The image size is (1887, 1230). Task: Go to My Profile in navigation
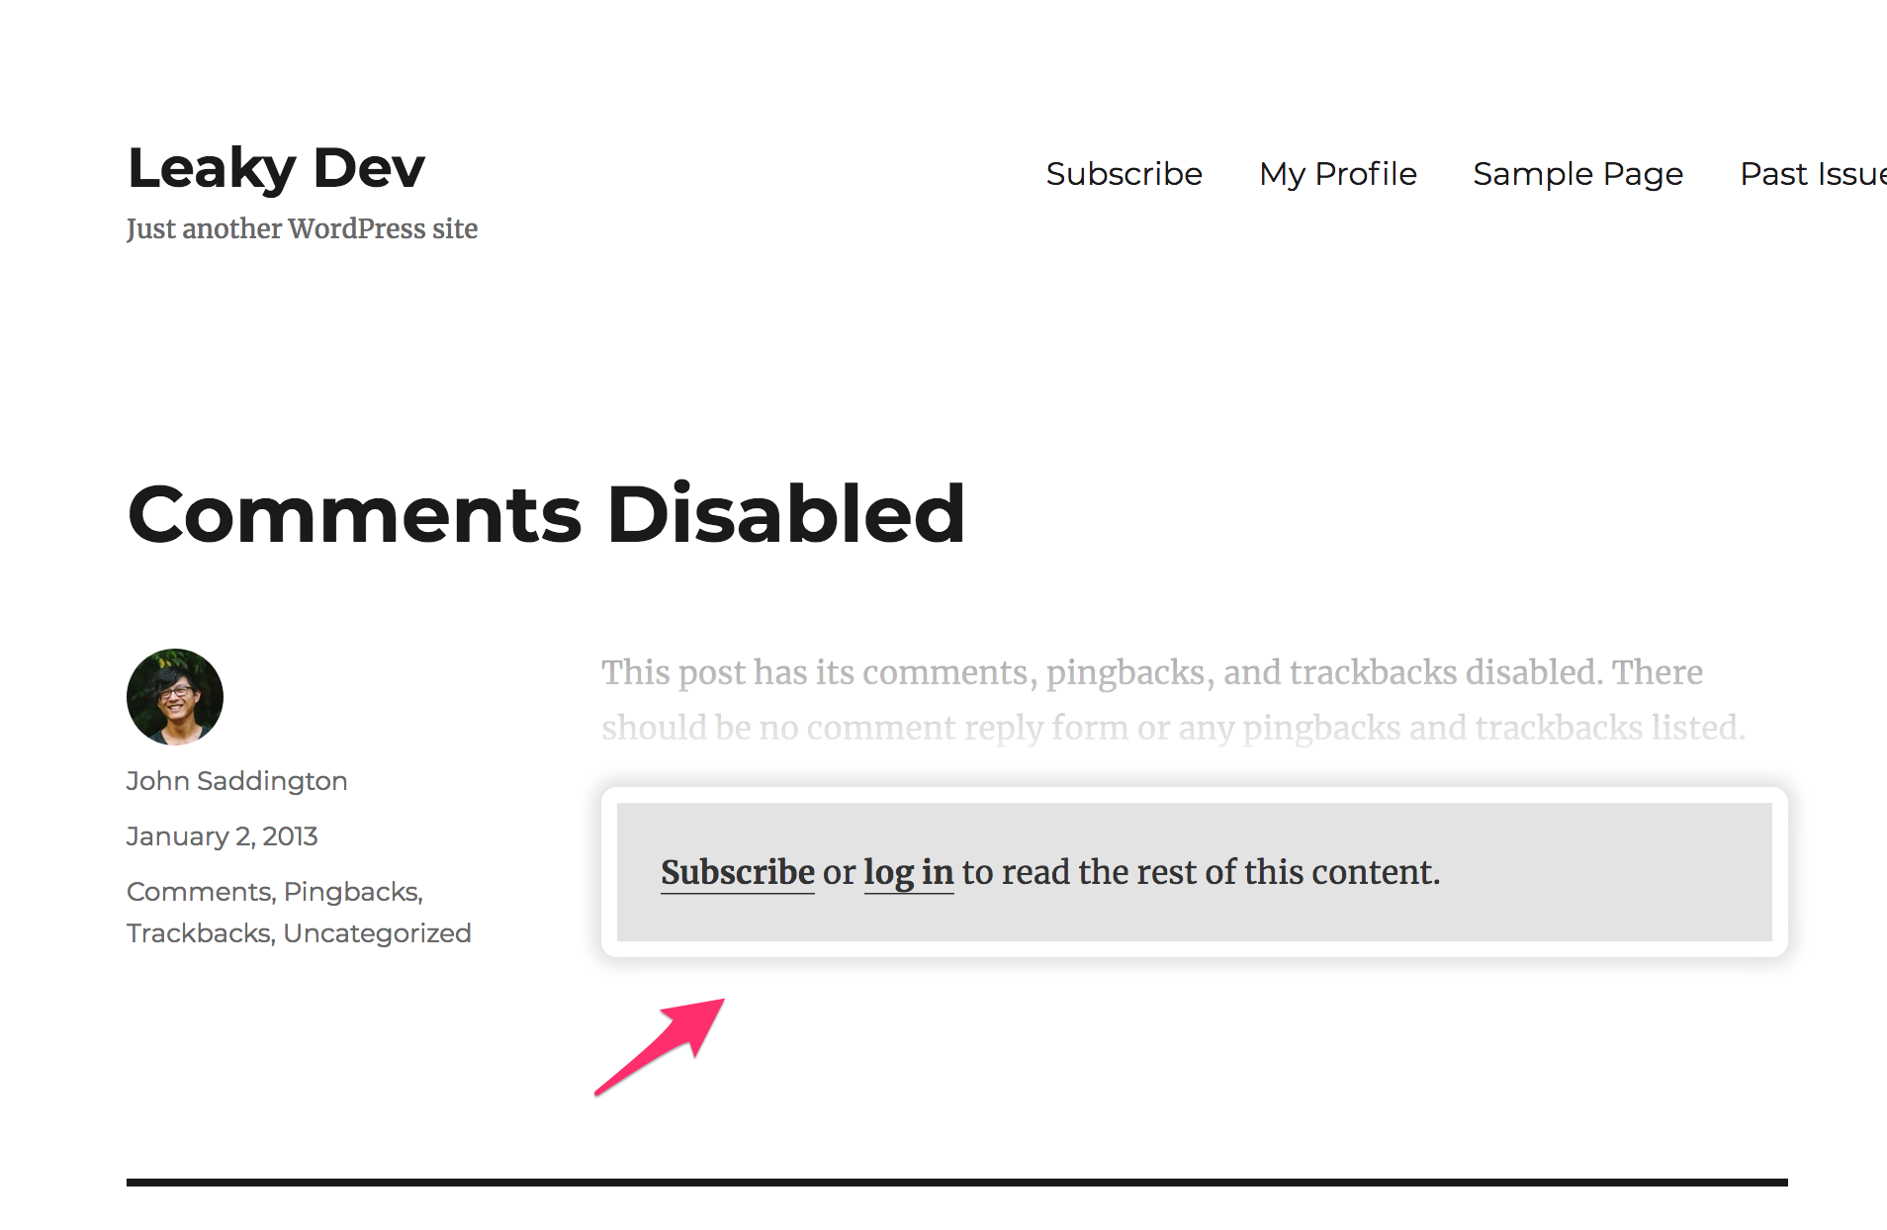[x=1337, y=174]
